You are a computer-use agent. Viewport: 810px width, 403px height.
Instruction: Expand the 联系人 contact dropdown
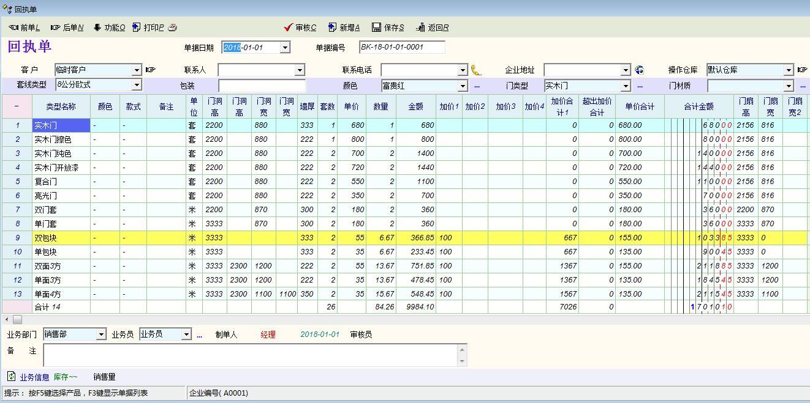pos(300,70)
